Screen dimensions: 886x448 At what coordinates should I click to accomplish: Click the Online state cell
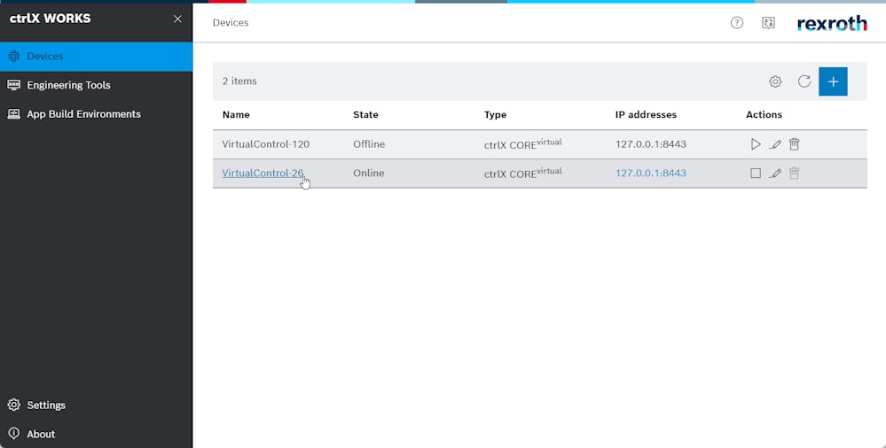click(x=368, y=174)
